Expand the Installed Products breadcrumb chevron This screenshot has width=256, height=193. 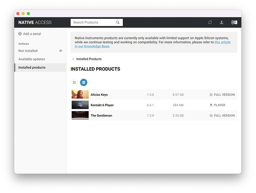click(x=73, y=59)
